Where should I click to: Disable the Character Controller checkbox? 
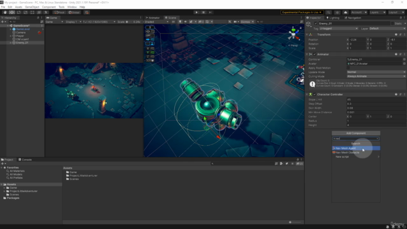click(315, 95)
